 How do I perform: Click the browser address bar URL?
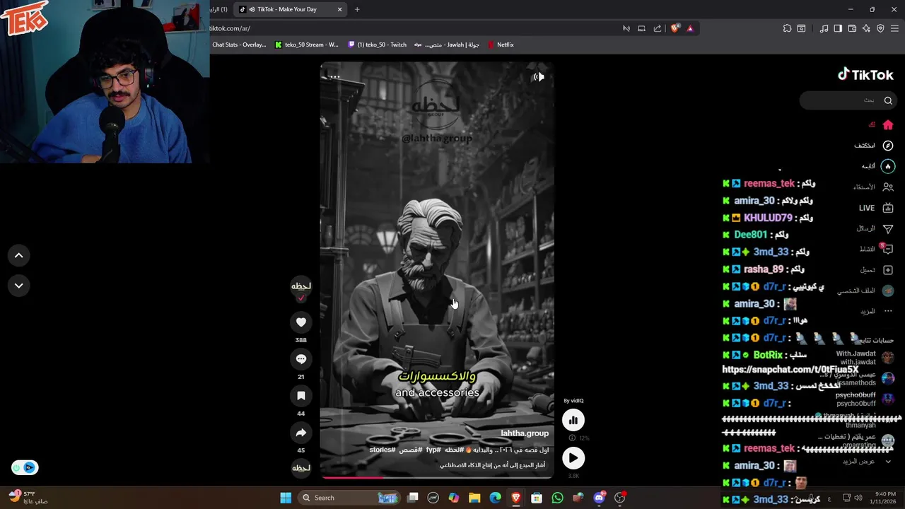click(x=230, y=28)
